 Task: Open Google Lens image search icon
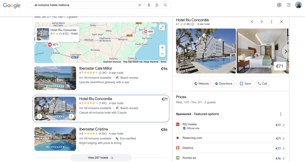coord(157,5)
